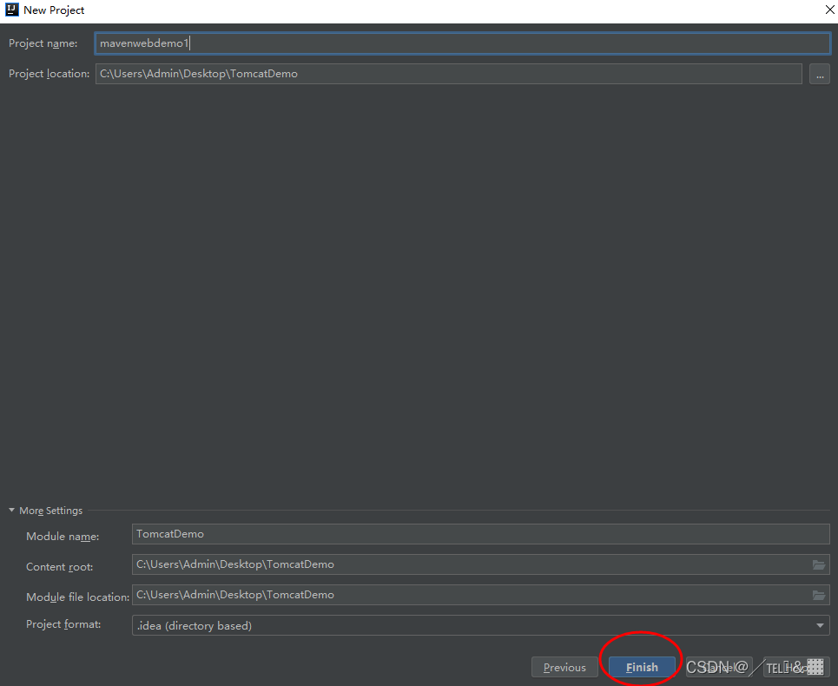Image resolution: width=838 pixels, height=686 pixels.
Task: Close the New Project dialog
Action: (x=829, y=10)
